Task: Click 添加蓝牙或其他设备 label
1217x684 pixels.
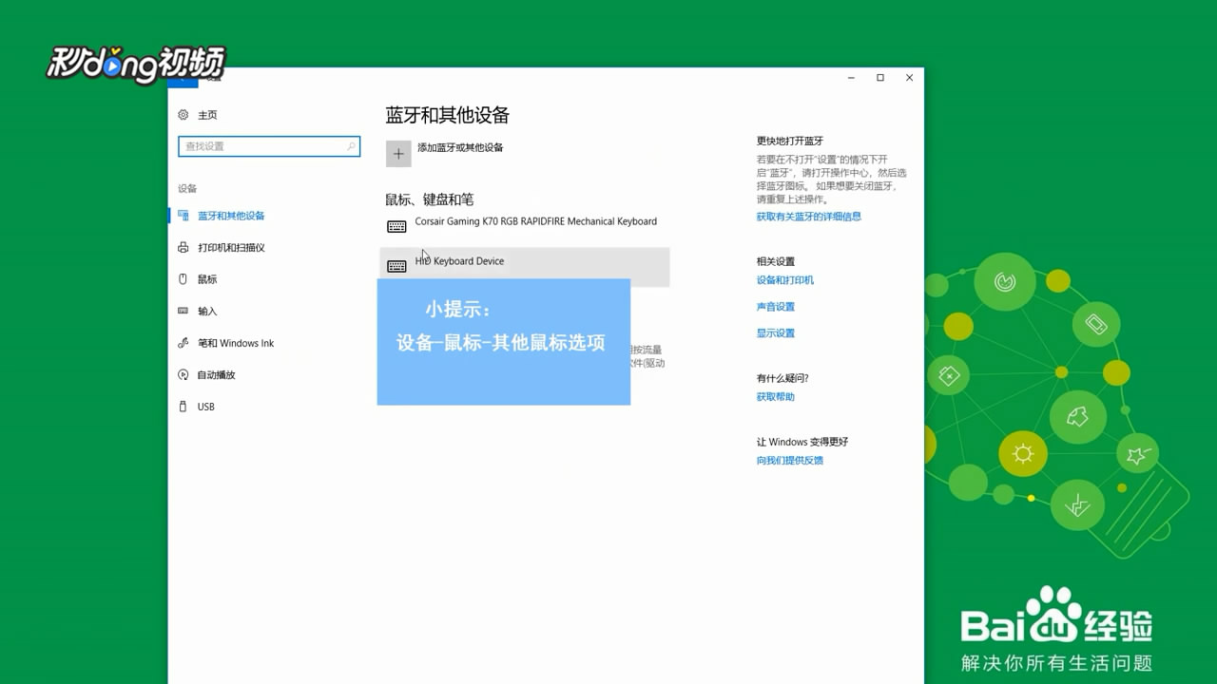Action: tap(460, 148)
